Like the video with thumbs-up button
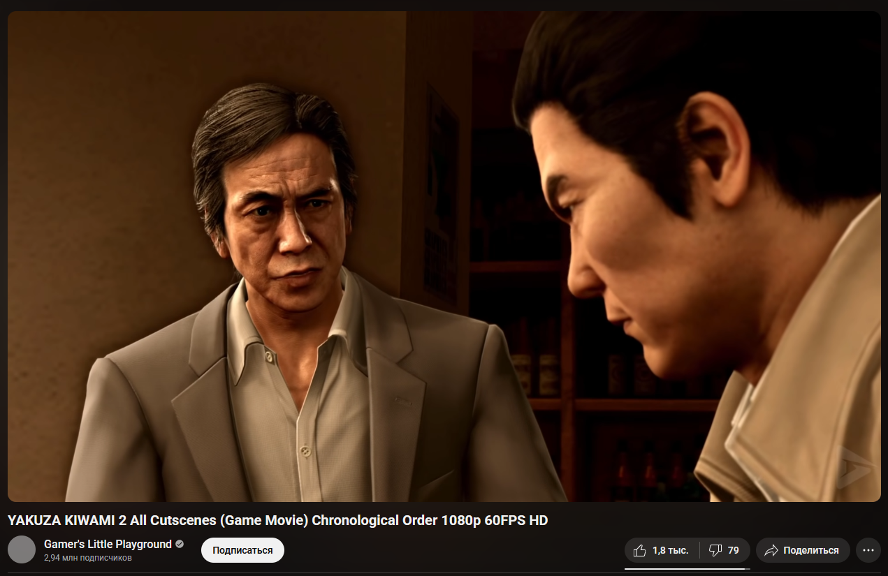 pyautogui.click(x=662, y=550)
